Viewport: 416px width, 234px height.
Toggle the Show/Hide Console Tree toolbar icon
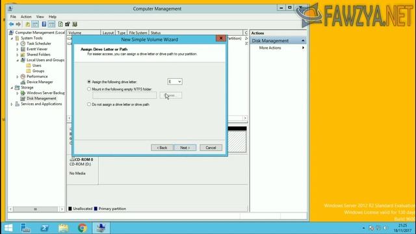(x=35, y=25)
